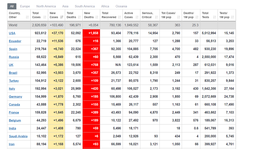Select the World row label
Screen dimensions: 258x149
(x=13, y=25)
